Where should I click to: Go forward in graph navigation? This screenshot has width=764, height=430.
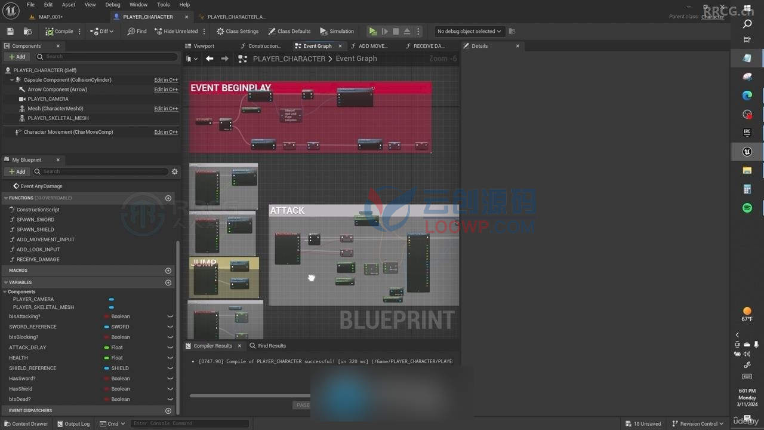coord(224,59)
